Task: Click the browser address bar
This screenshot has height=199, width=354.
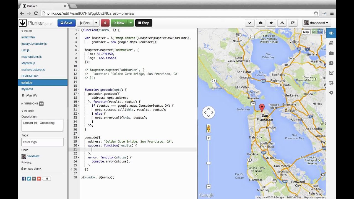Action: (x=180, y=13)
